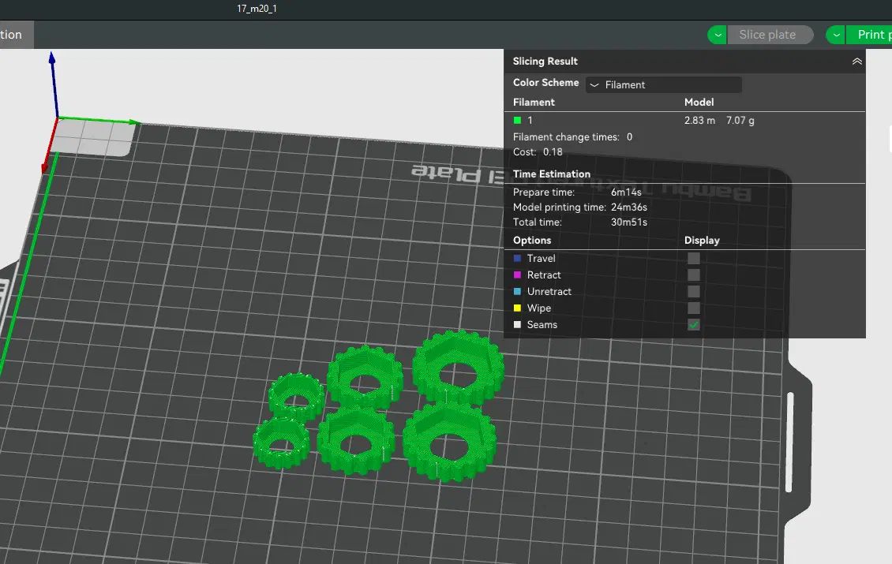Screen dimensions: 892x564
Task: Click the 'Display' column header
Action: (x=702, y=240)
